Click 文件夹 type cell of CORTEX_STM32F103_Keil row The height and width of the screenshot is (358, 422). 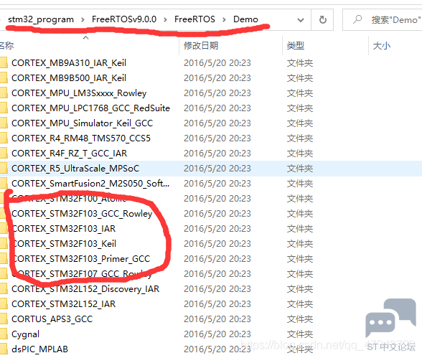pyautogui.click(x=300, y=244)
